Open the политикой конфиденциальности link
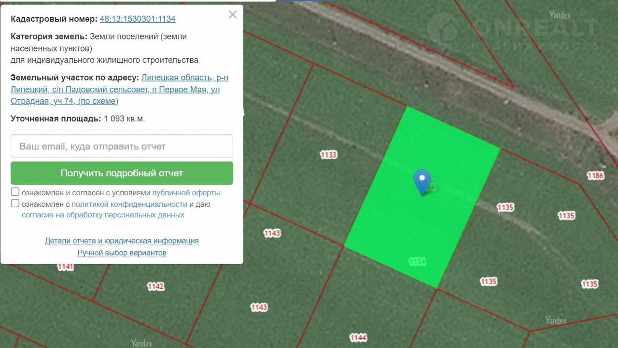Image resolution: width=618 pixels, height=348 pixels. 129,204
